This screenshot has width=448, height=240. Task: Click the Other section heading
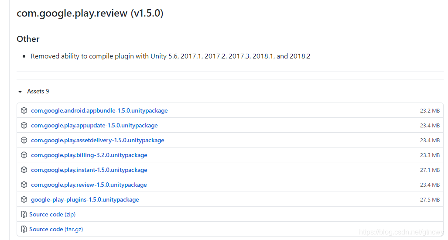pos(28,39)
